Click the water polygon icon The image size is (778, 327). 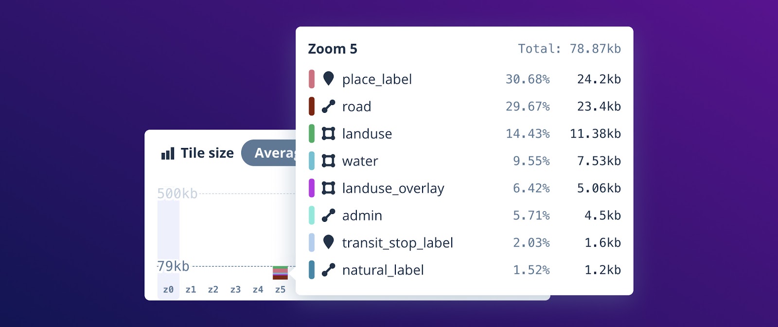pyautogui.click(x=328, y=161)
